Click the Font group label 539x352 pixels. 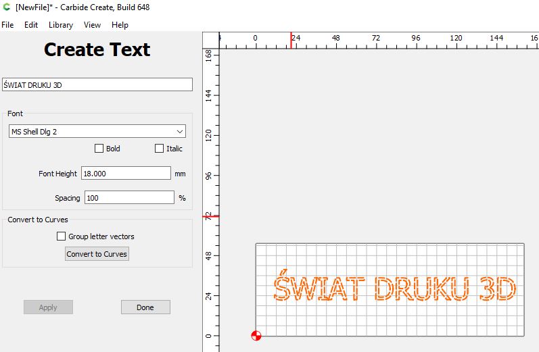tap(15, 114)
